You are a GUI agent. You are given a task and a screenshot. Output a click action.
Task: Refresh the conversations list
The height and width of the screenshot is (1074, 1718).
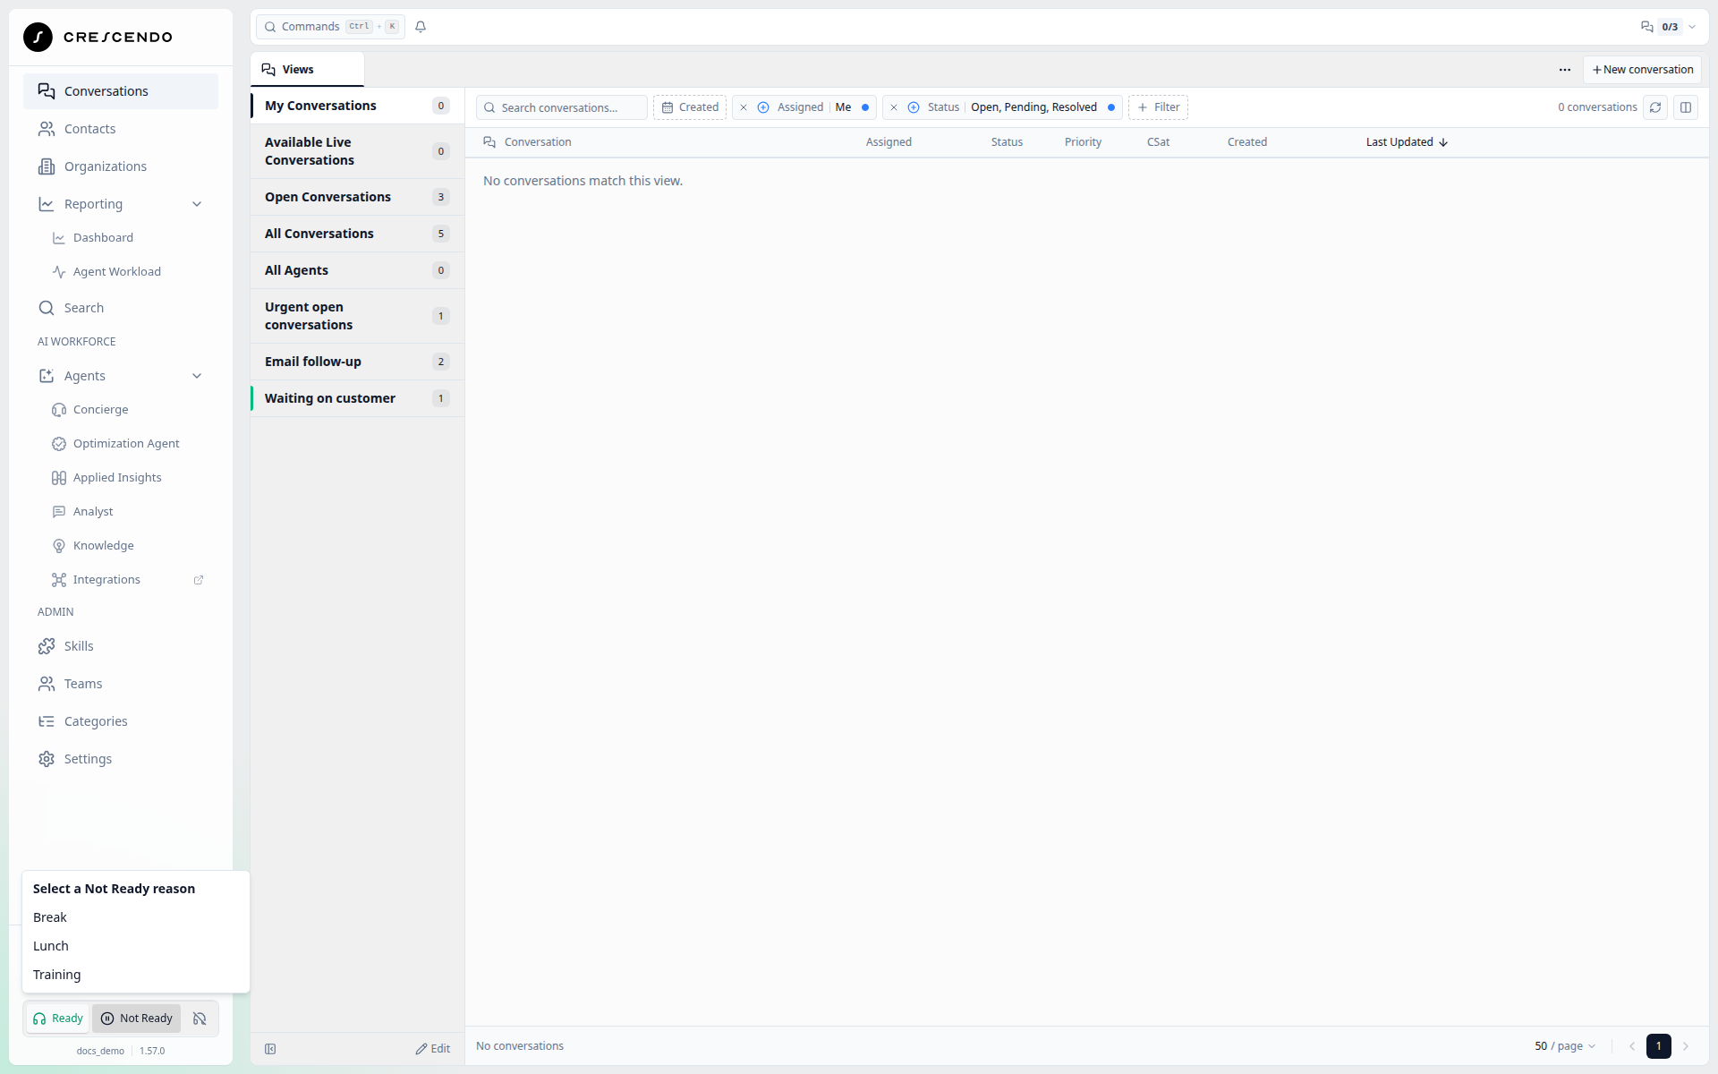[1655, 107]
